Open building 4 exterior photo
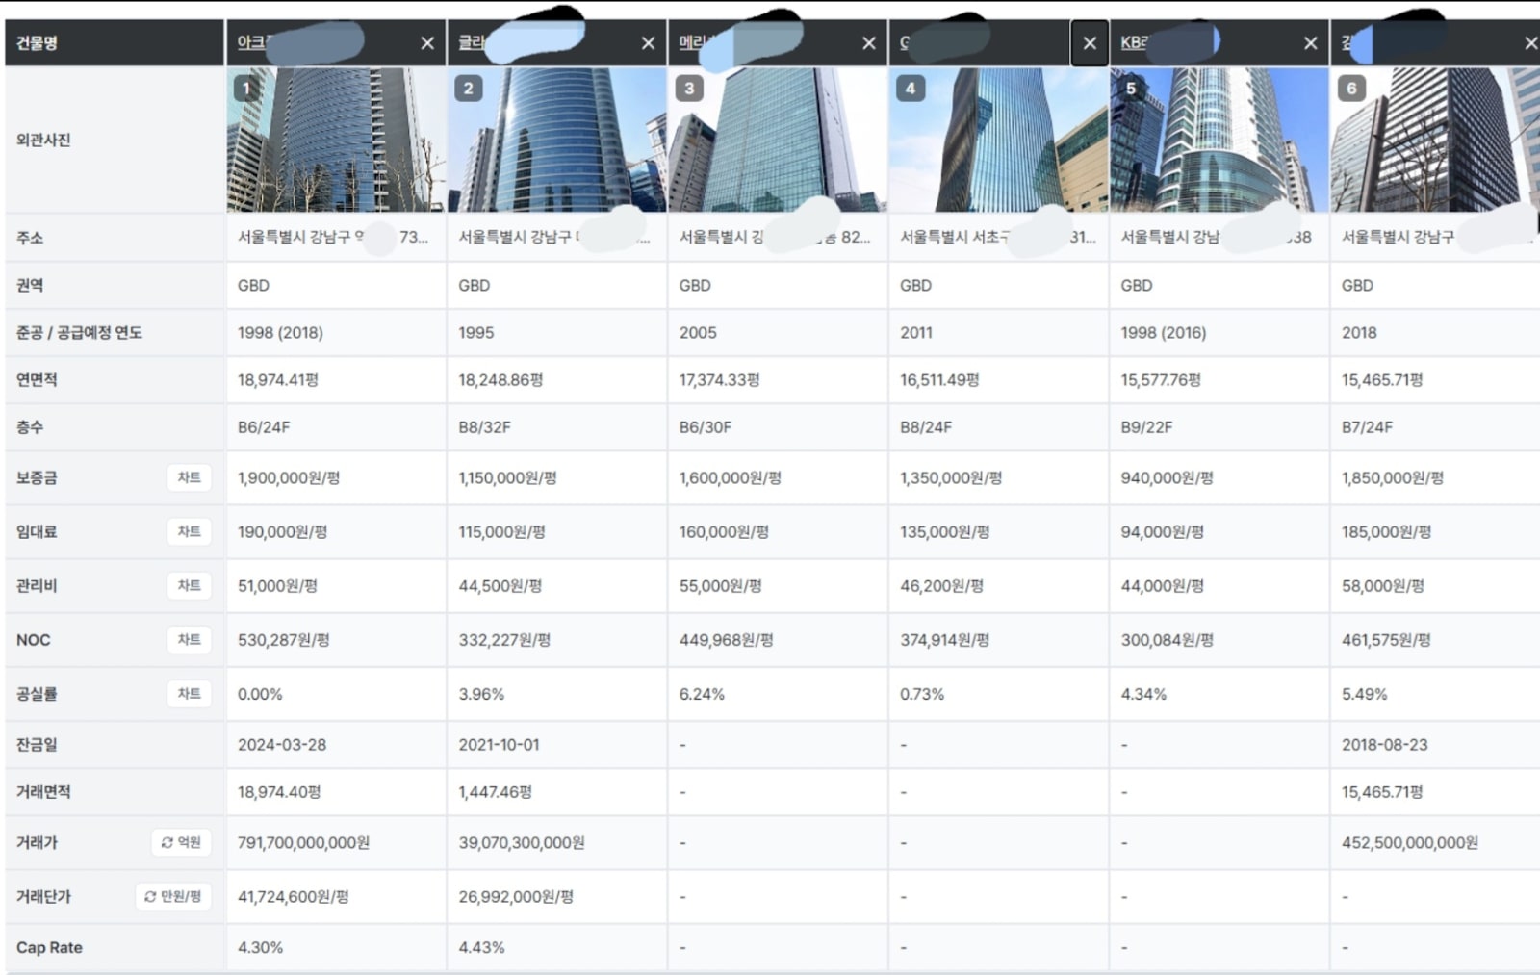 998,140
